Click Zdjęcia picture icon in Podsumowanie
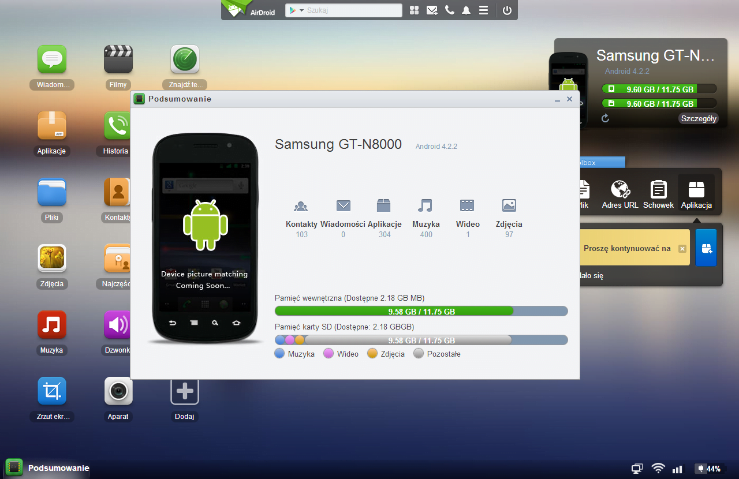 click(509, 205)
